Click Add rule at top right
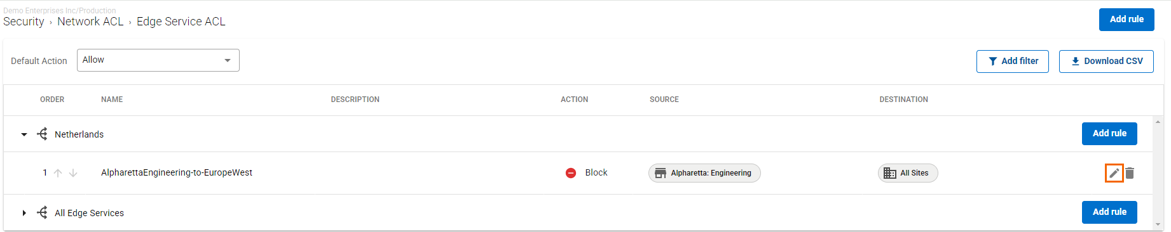 [x=1126, y=20]
